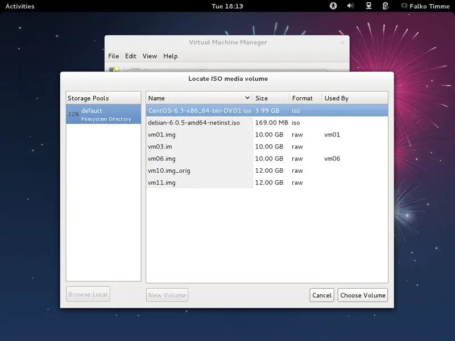Screen dimensions: 455x341
Task: Close the Virtual Machine Manager window
Action: (342, 43)
